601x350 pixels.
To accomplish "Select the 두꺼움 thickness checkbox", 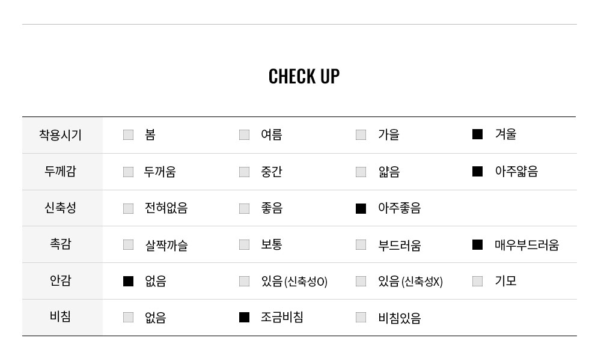I will coord(128,172).
